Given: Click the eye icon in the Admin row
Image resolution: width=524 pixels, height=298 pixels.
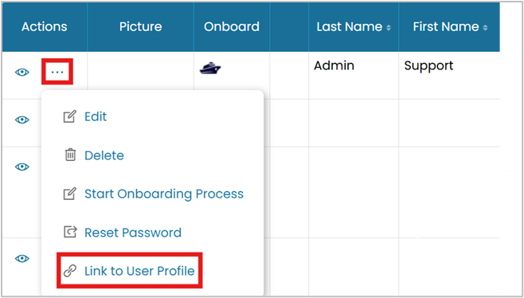Looking at the screenshot, I should point(22,73).
